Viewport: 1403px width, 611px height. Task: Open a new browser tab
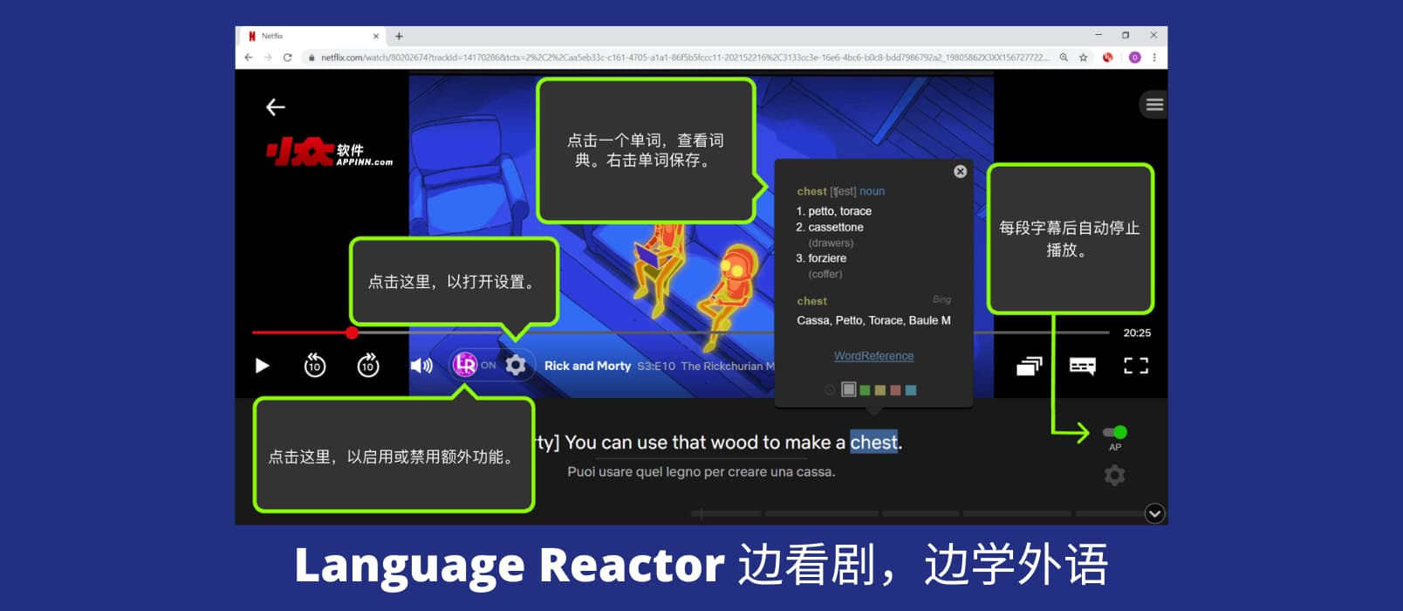coord(399,37)
